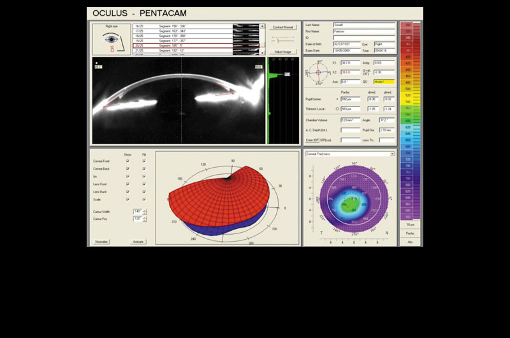The width and height of the screenshot is (510, 338).
Task: Click the Scheimpflug cross-section eye image
Action: pyautogui.click(x=179, y=101)
